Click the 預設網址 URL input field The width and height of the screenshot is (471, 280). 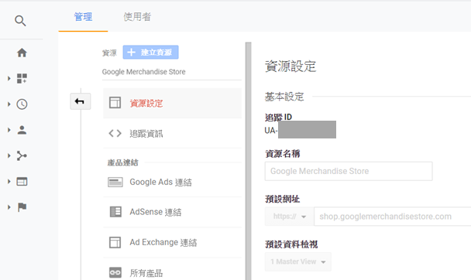tap(393, 216)
